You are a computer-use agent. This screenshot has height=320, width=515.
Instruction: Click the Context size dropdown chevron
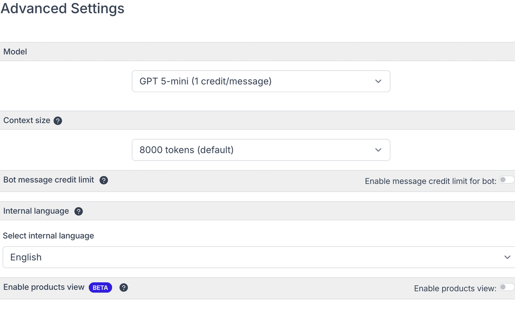(378, 150)
